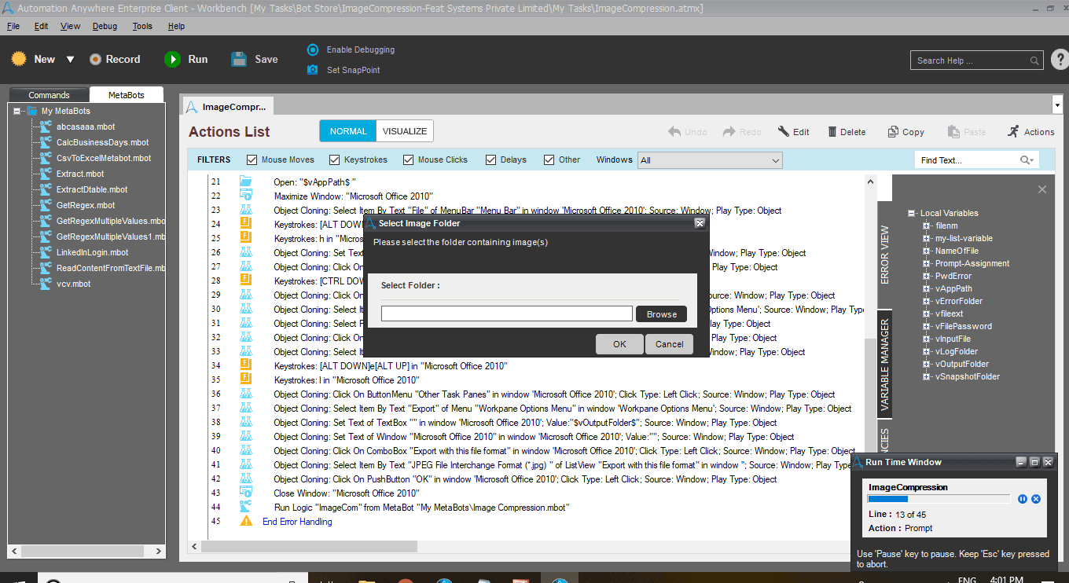Open the document tabs dropdown arrow

pos(1056,105)
